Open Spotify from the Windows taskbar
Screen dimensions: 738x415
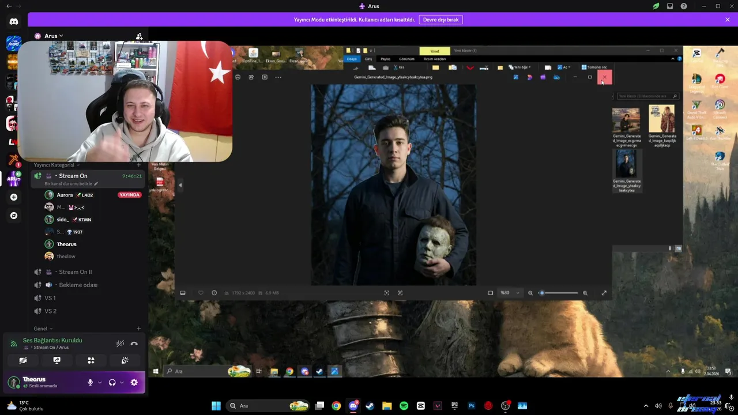404,406
